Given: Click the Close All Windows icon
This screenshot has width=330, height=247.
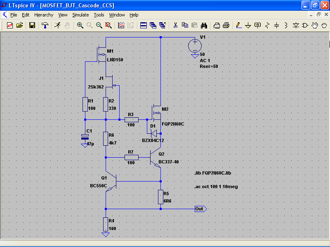Looking at the screenshot, I should click(x=163, y=26).
